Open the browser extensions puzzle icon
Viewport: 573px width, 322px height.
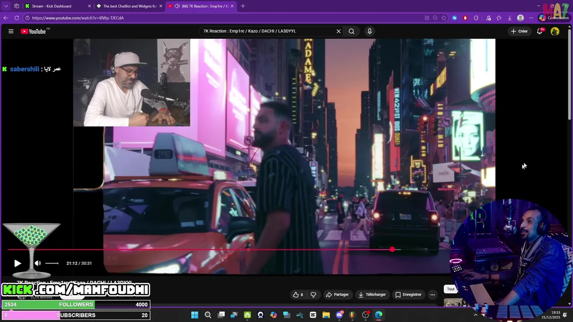(476, 18)
